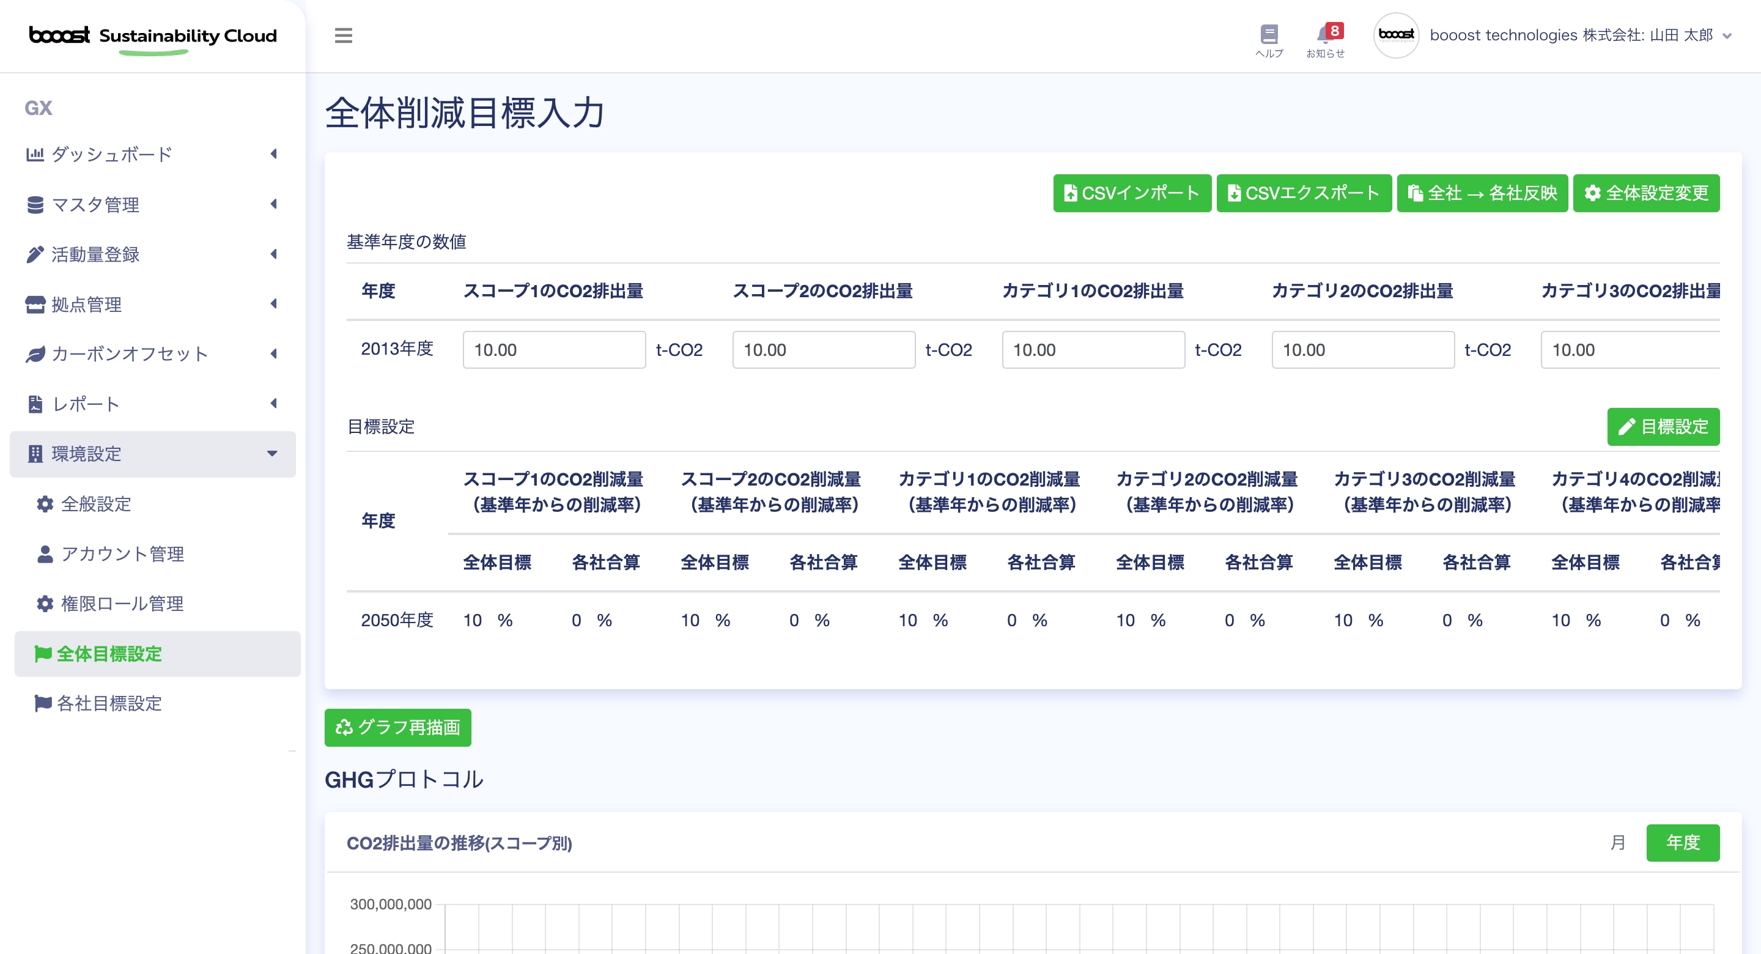Click the カテゴリ3のCO2排出量 input field
This screenshot has height=954, width=1761.
click(x=1630, y=350)
